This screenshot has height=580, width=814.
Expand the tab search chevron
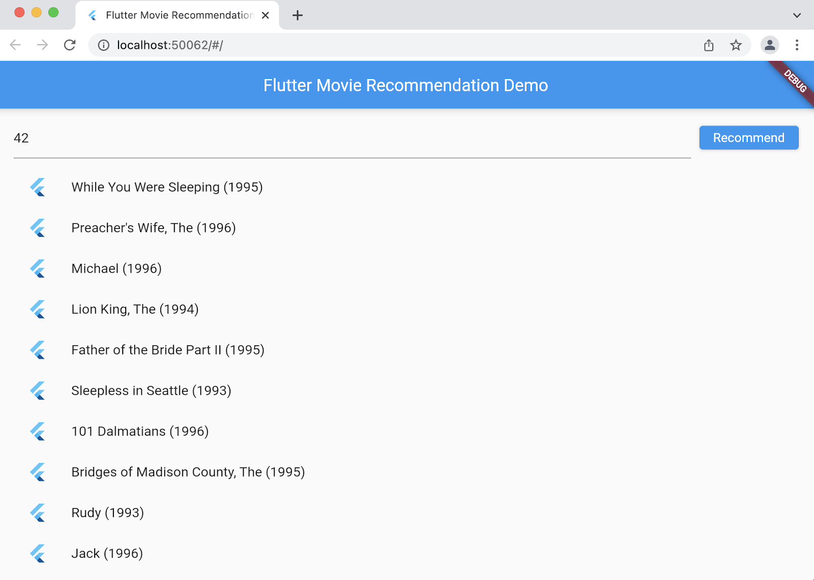point(797,15)
